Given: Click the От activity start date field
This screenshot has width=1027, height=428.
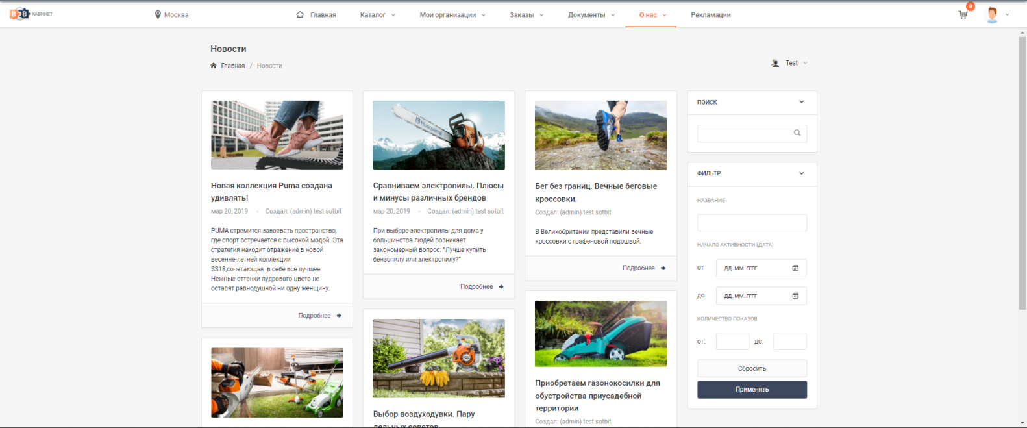Looking at the screenshot, I should coord(761,268).
